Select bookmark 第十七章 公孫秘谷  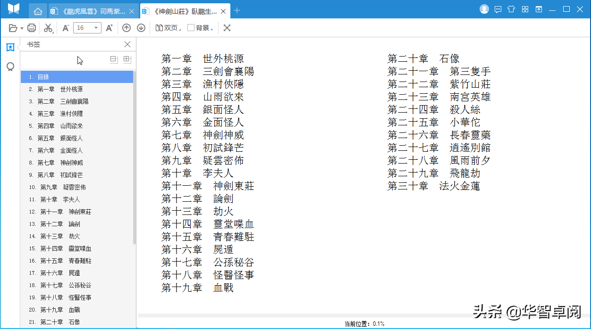(x=77, y=285)
